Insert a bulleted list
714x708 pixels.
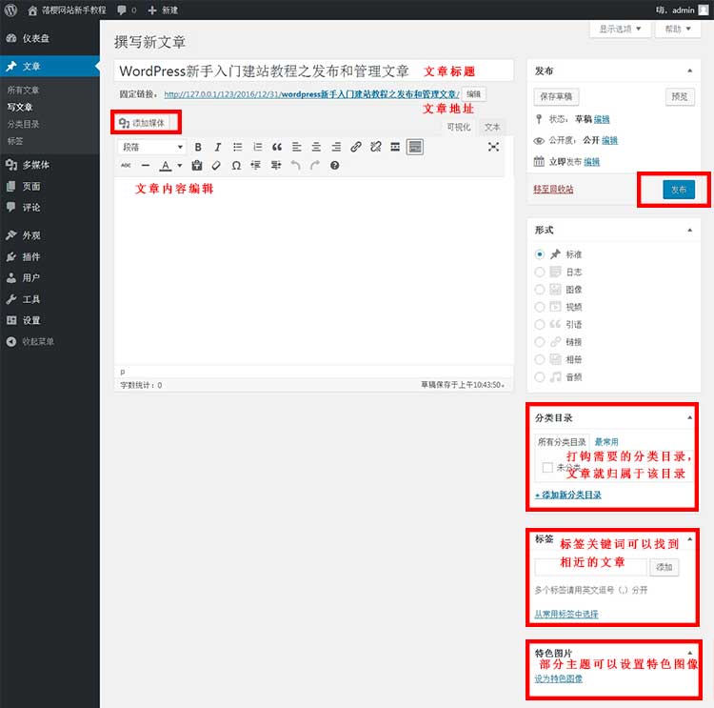click(237, 147)
